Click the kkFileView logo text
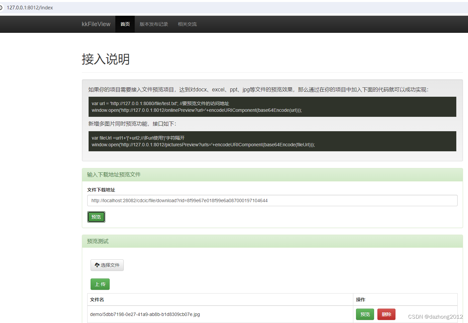This screenshot has width=468, height=323. [96, 24]
